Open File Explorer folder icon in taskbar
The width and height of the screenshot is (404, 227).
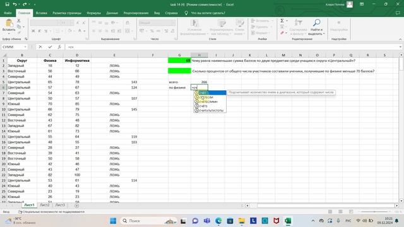coord(242,221)
